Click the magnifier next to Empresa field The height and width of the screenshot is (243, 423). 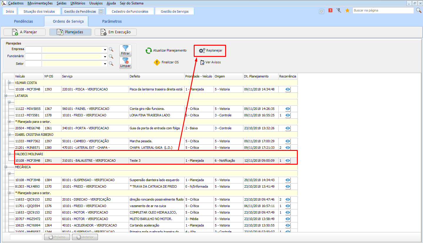tap(111, 49)
